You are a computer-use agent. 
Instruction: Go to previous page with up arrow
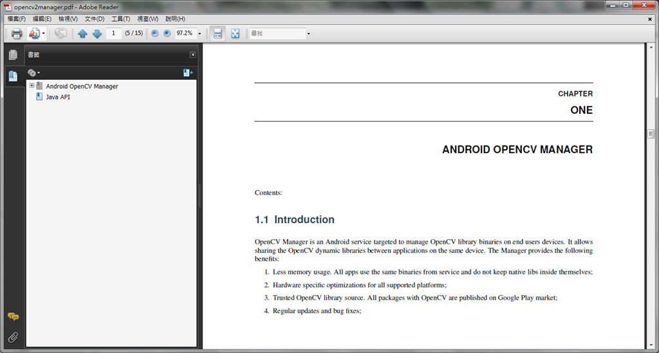click(x=82, y=33)
